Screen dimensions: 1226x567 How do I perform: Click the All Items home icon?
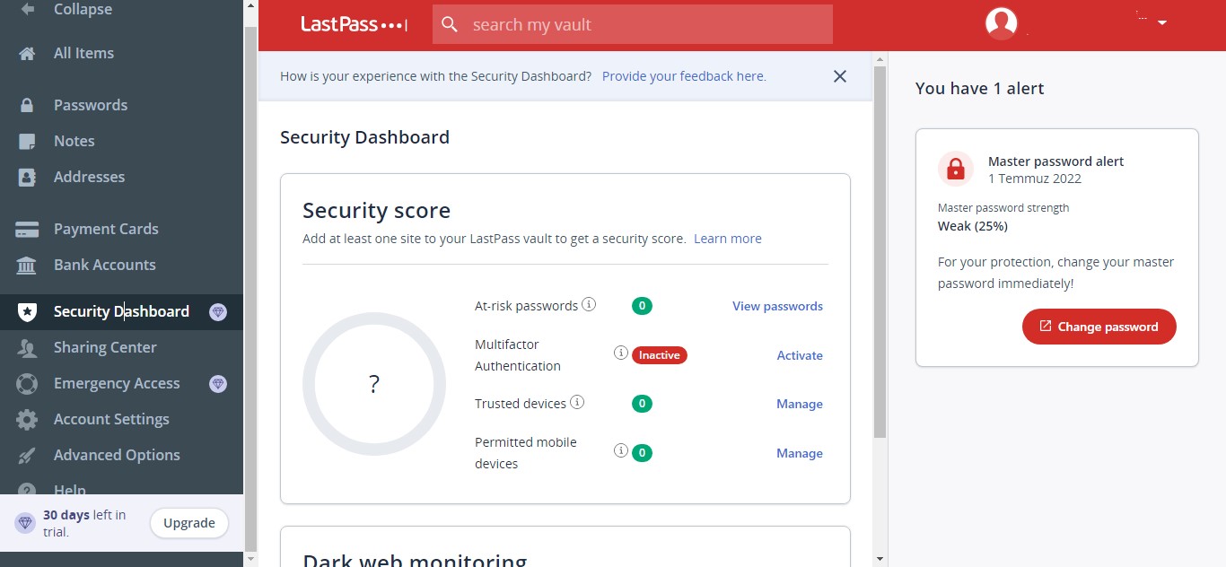[x=27, y=53]
